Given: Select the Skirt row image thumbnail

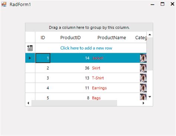Looking at the screenshot, I should (143, 68).
